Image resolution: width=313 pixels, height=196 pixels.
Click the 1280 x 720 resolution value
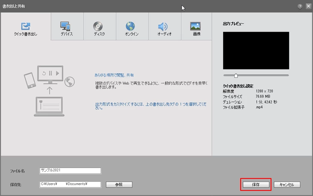(264, 91)
